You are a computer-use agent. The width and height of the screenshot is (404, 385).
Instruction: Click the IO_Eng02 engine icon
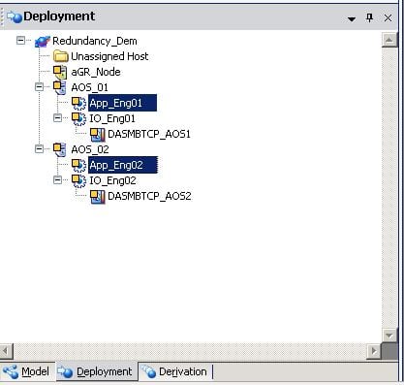[78, 180]
